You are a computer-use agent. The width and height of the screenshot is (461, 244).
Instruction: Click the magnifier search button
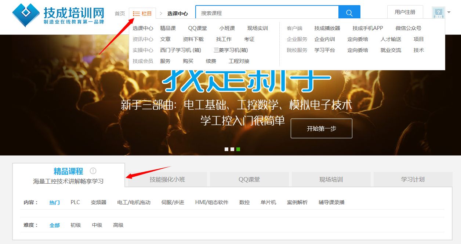coord(349,13)
